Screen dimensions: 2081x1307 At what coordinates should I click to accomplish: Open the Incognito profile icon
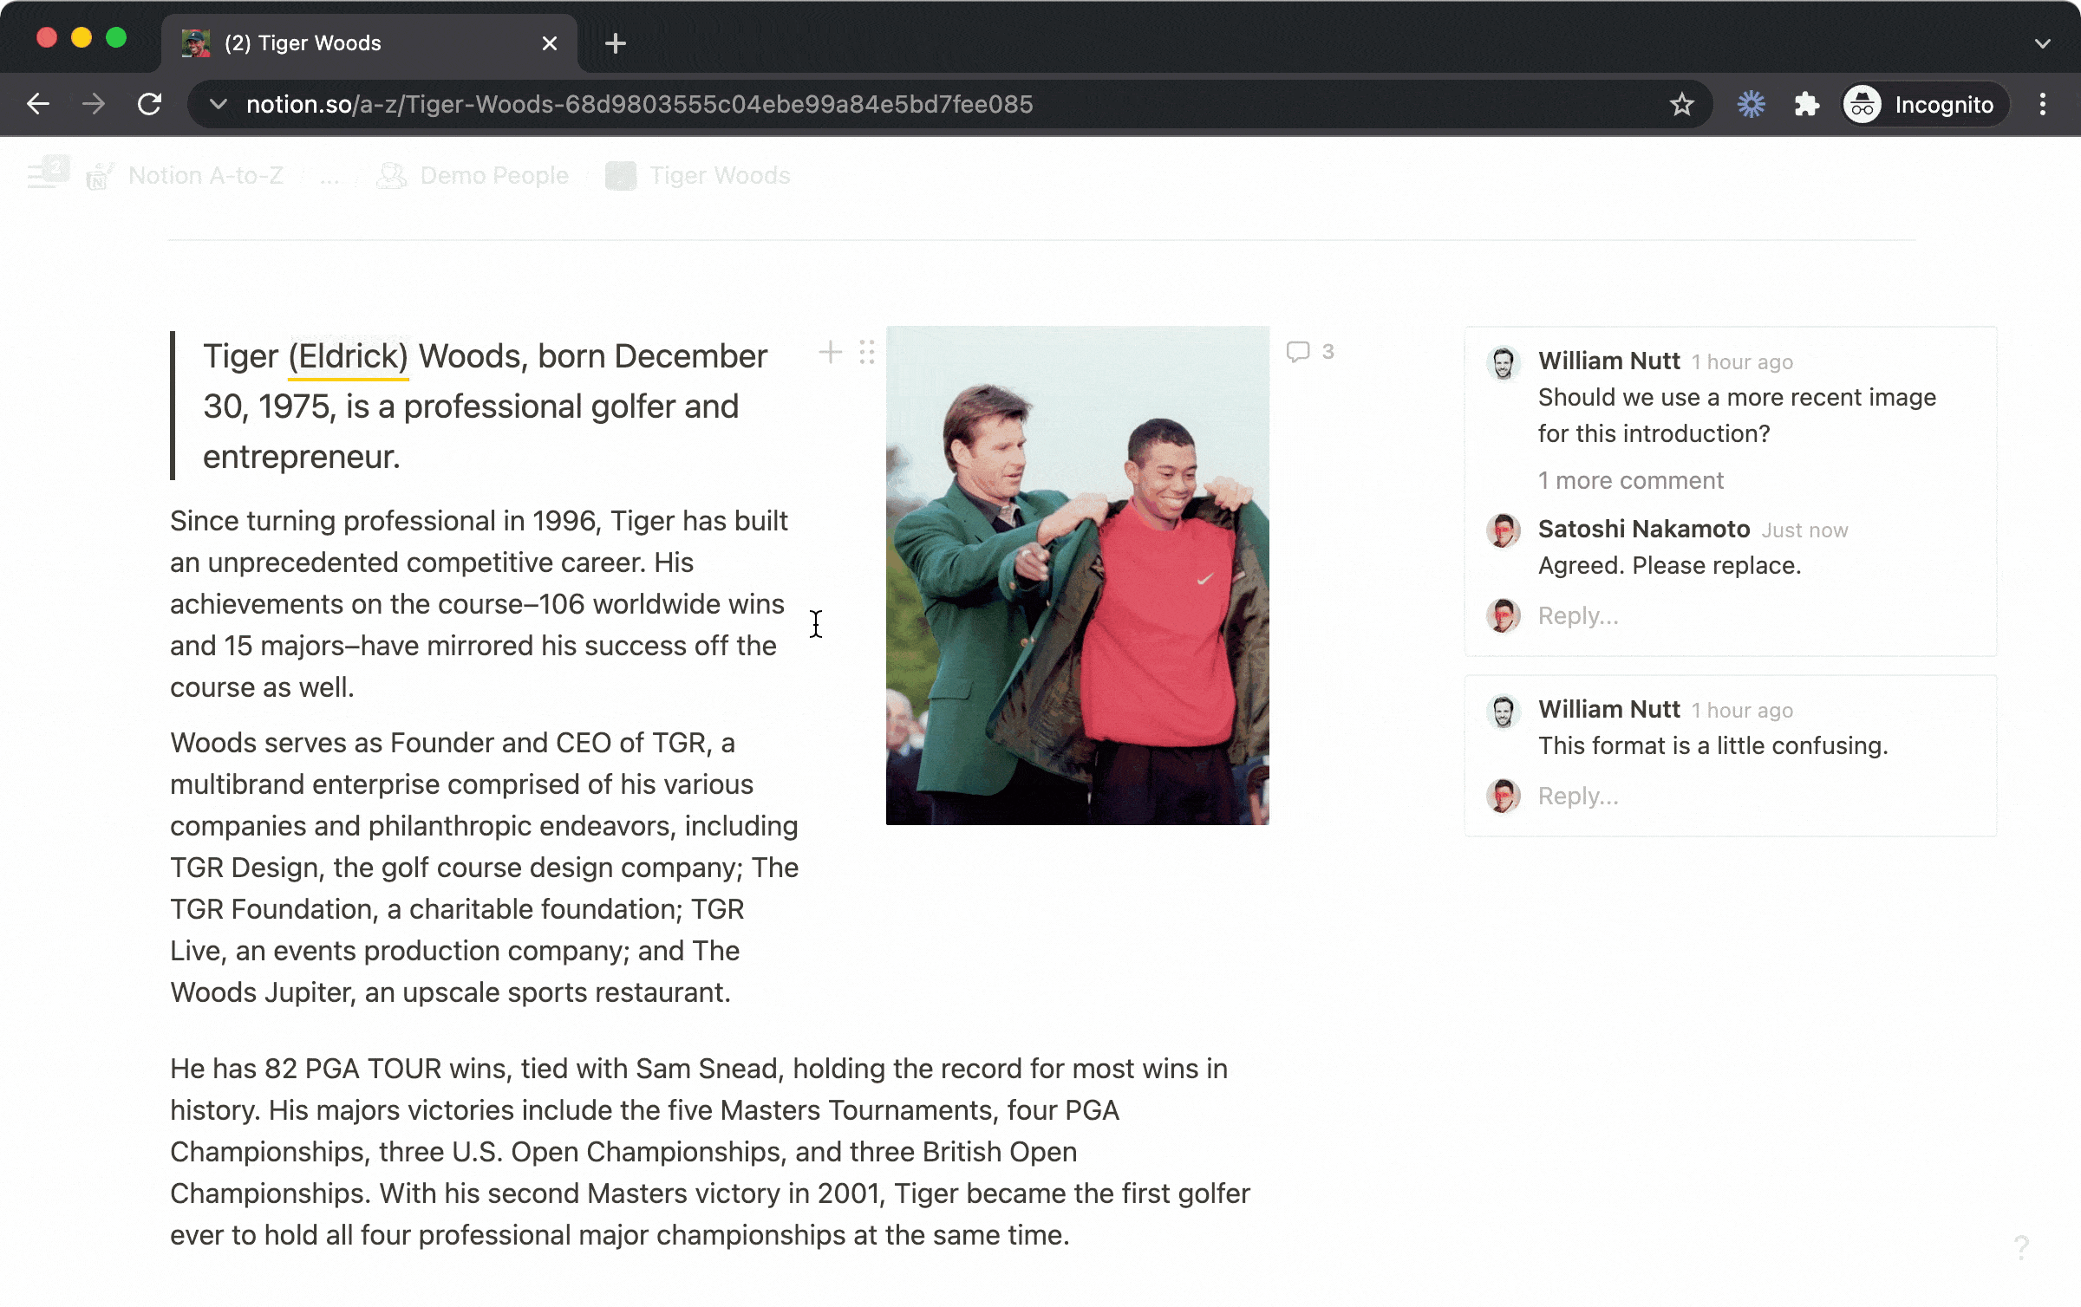(1862, 104)
